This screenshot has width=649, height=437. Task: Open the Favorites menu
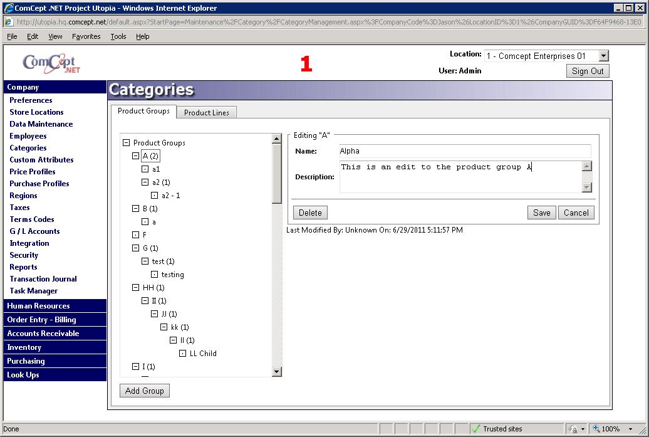click(x=86, y=36)
